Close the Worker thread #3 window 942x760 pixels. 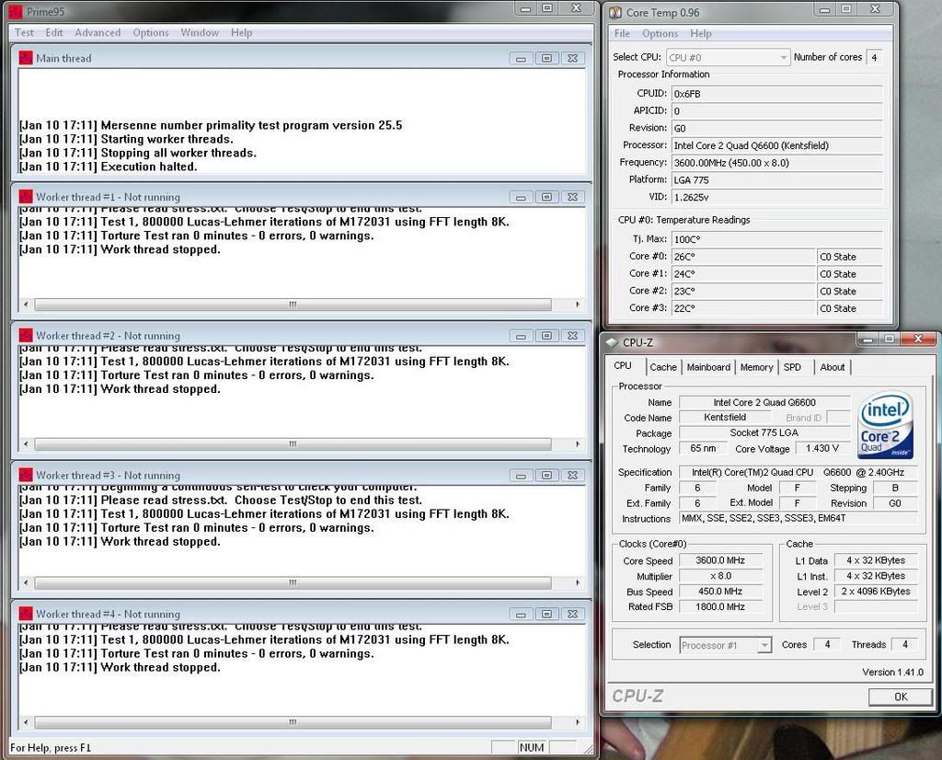click(x=572, y=475)
